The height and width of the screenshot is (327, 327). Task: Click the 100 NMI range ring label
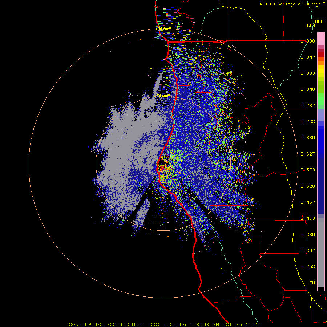(163, 29)
